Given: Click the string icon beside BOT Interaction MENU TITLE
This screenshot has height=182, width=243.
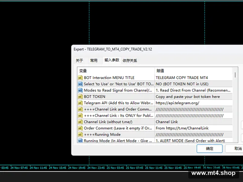Looking at the screenshot, I should 80,77.
